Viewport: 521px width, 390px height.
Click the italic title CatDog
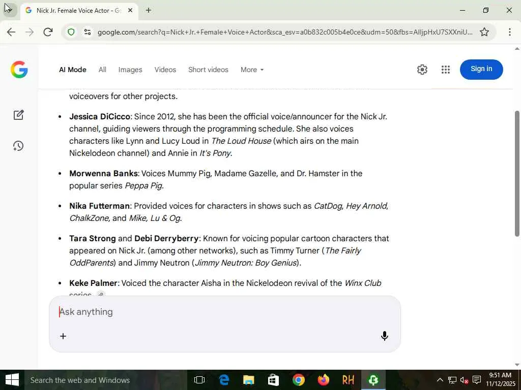[328, 206]
